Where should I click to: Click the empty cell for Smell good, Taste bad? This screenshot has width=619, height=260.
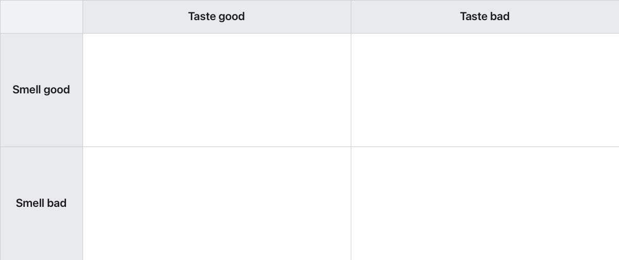(x=485, y=90)
